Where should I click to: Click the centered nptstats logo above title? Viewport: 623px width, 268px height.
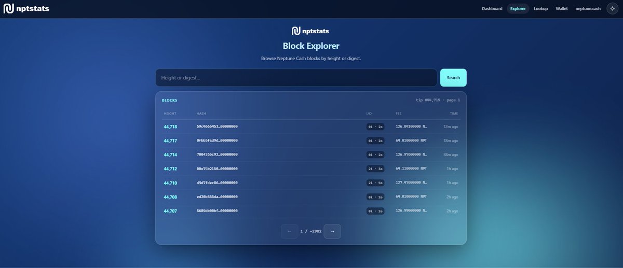coord(310,31)
